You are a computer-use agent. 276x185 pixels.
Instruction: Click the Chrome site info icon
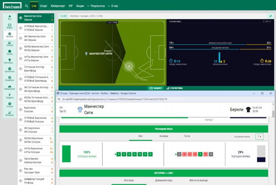pos(59,99)
